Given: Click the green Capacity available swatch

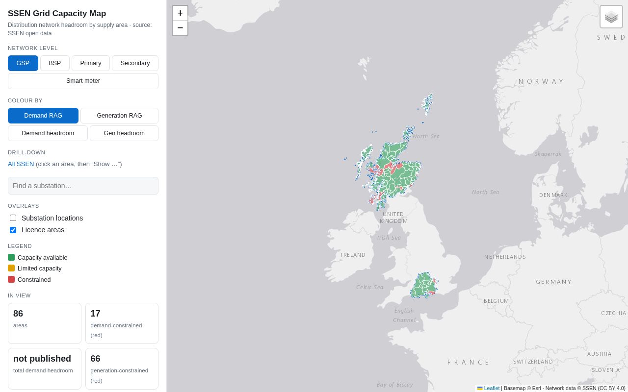Looking at the screenshot, I should pyautogui.click(x=11, y=257).
